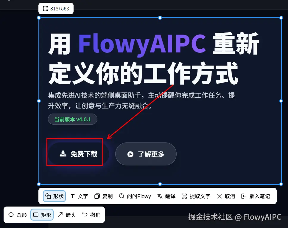Click the 当前版本 v4.0.1 badge
288x228 pixels.
pos(73,119)
